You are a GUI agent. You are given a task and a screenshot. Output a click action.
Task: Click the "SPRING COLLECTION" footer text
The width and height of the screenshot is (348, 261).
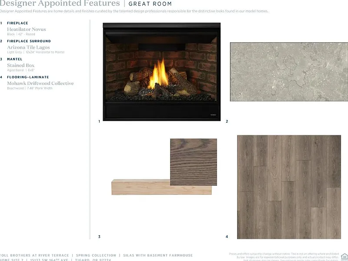[x=96, y=255]
